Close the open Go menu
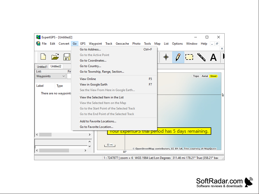Screen dimensions: 259x194 pos(75,44)
